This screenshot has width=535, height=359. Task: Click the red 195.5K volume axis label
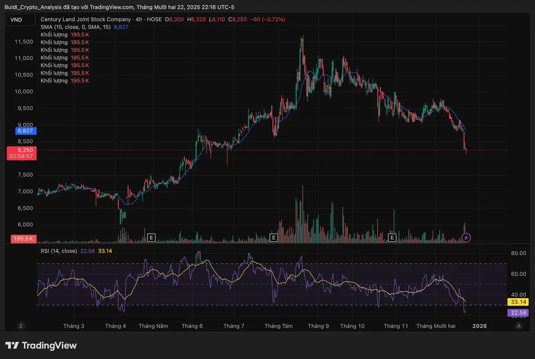point(24,239)
